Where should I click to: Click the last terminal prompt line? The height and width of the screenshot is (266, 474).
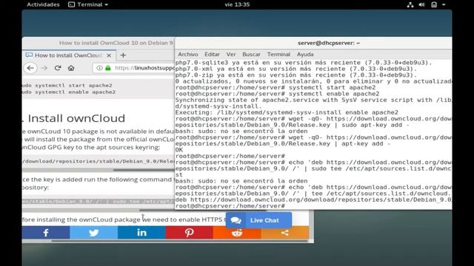click(230, 206)
